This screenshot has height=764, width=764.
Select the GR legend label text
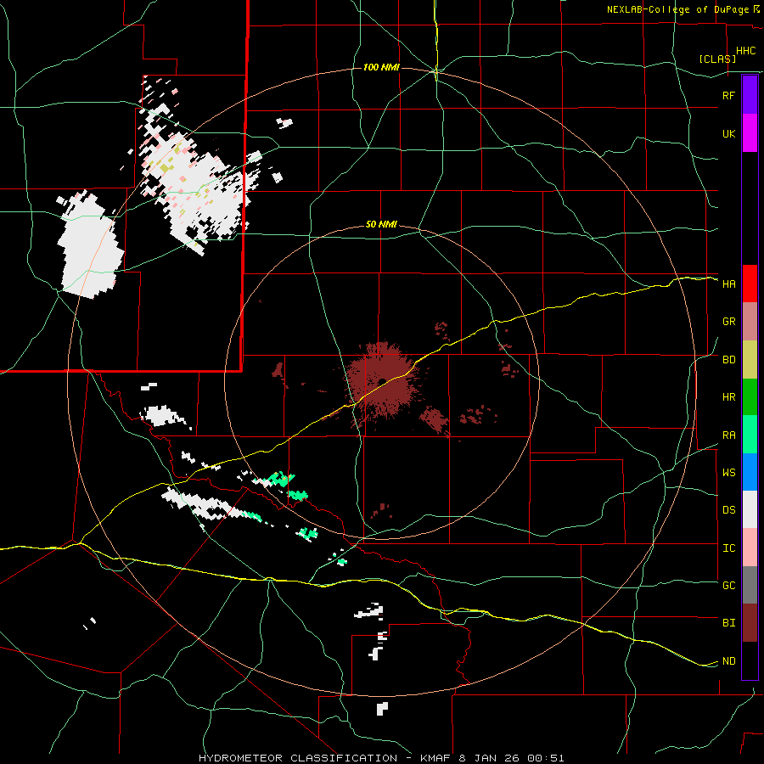coord(728,322)
